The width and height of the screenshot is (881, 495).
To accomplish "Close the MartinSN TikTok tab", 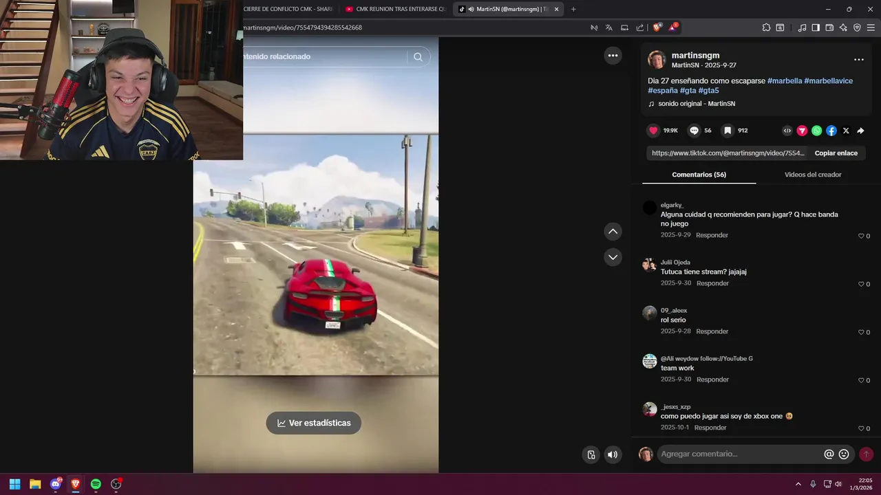I will coord(557,9).
